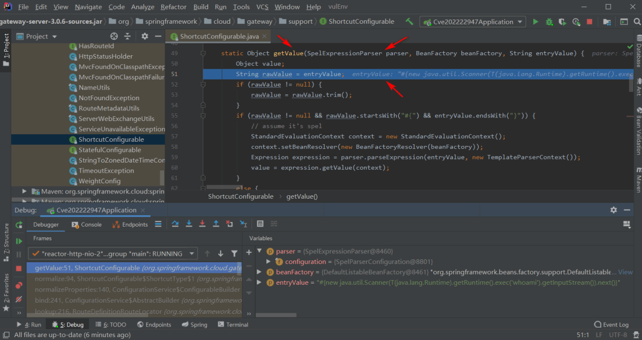The image size is (642, 340).
Task: Open the Navigate menu
Action: (88, 7)
